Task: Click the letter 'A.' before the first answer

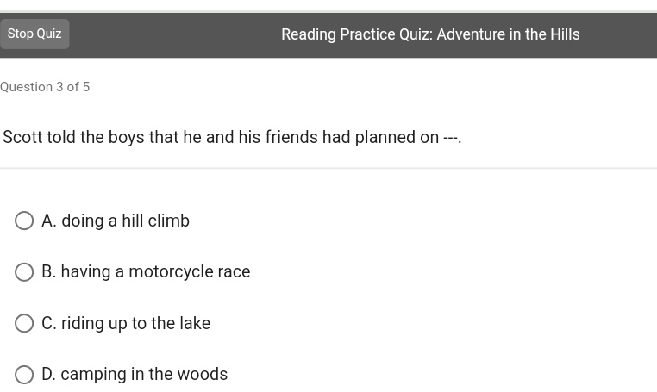Action: coord(49,221)
